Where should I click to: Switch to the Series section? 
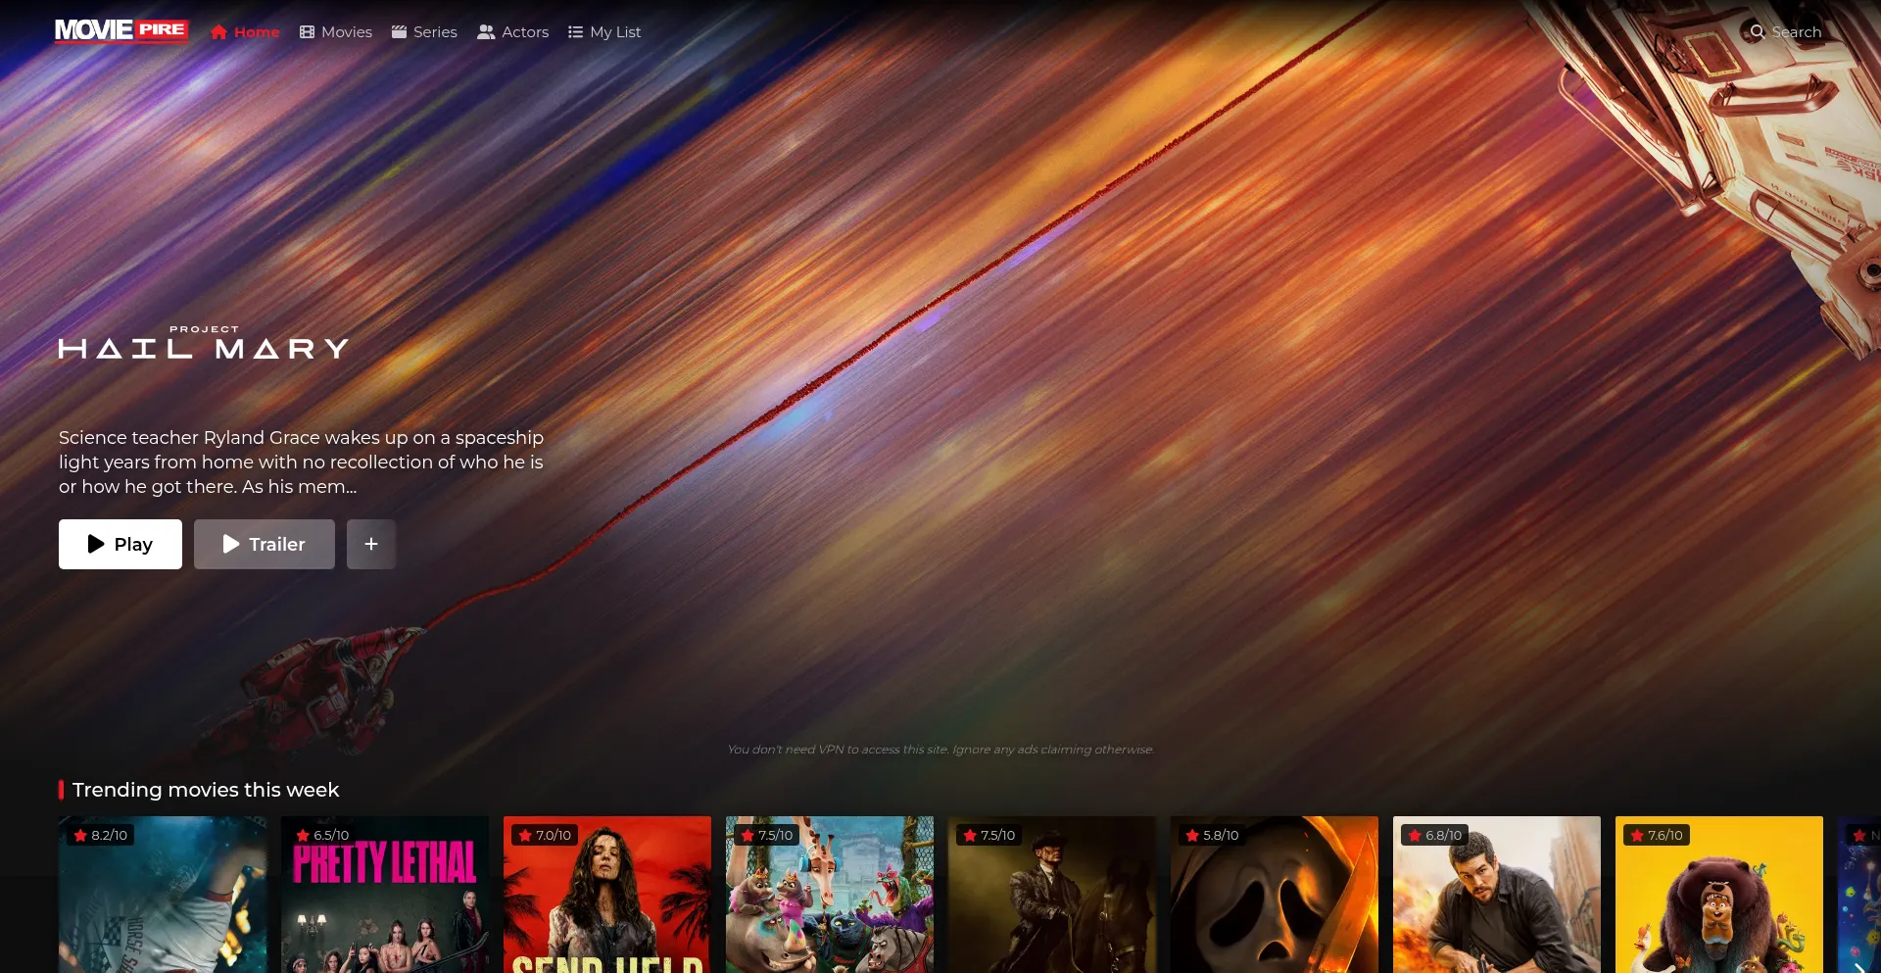tap(424, 32)
